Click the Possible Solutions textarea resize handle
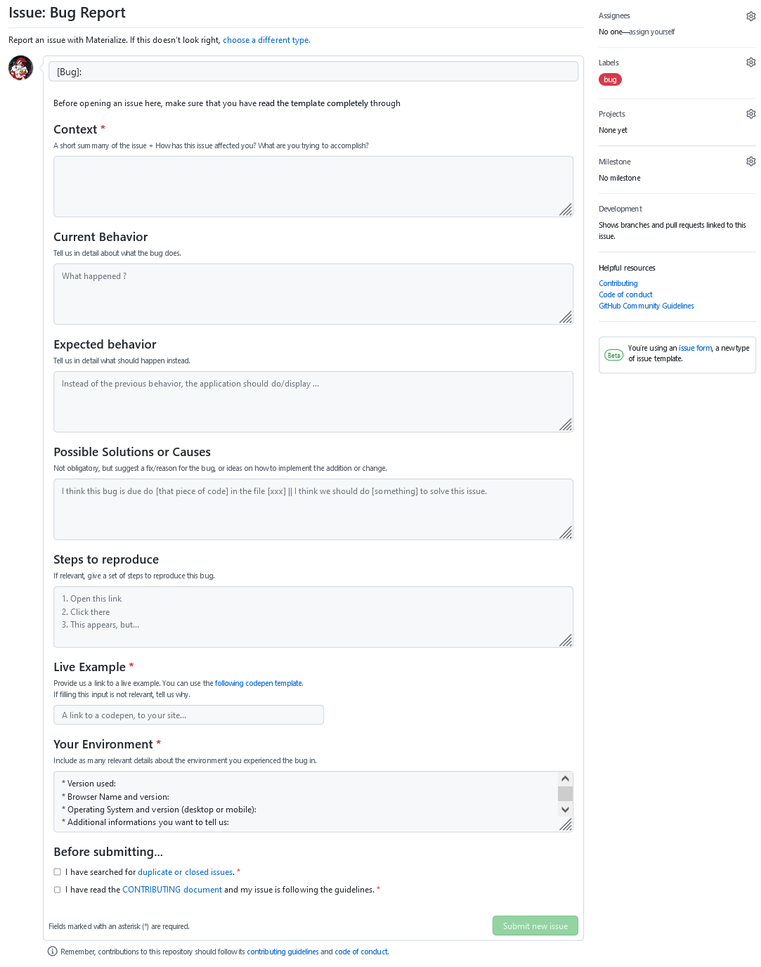The image size is (761, 967). point(566,532)
